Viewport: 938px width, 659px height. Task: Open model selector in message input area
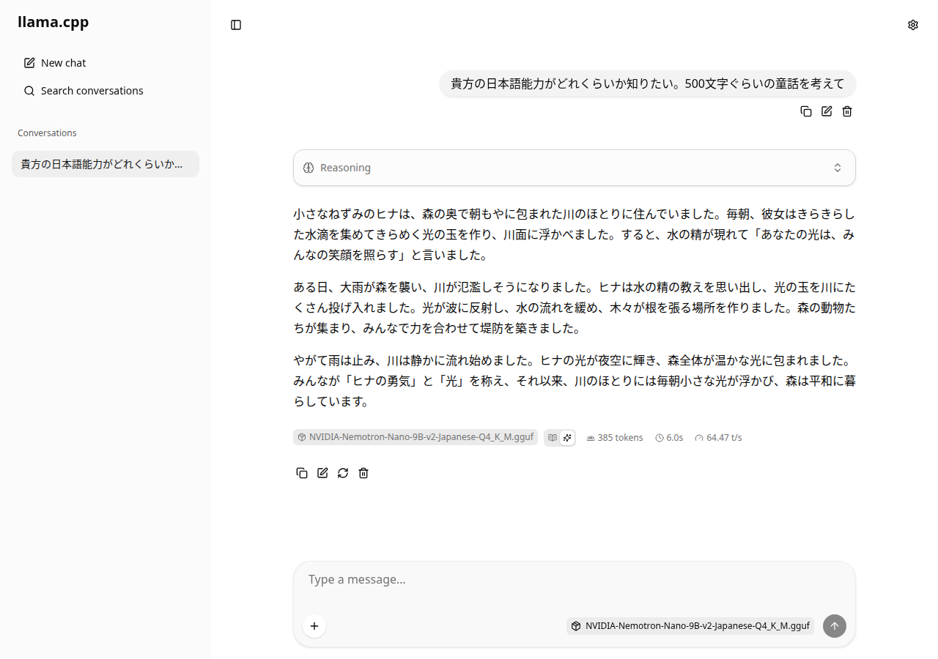[x=690, y=626]
